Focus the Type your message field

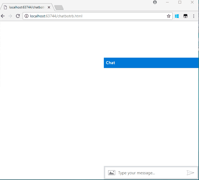(x=151, y=173)
